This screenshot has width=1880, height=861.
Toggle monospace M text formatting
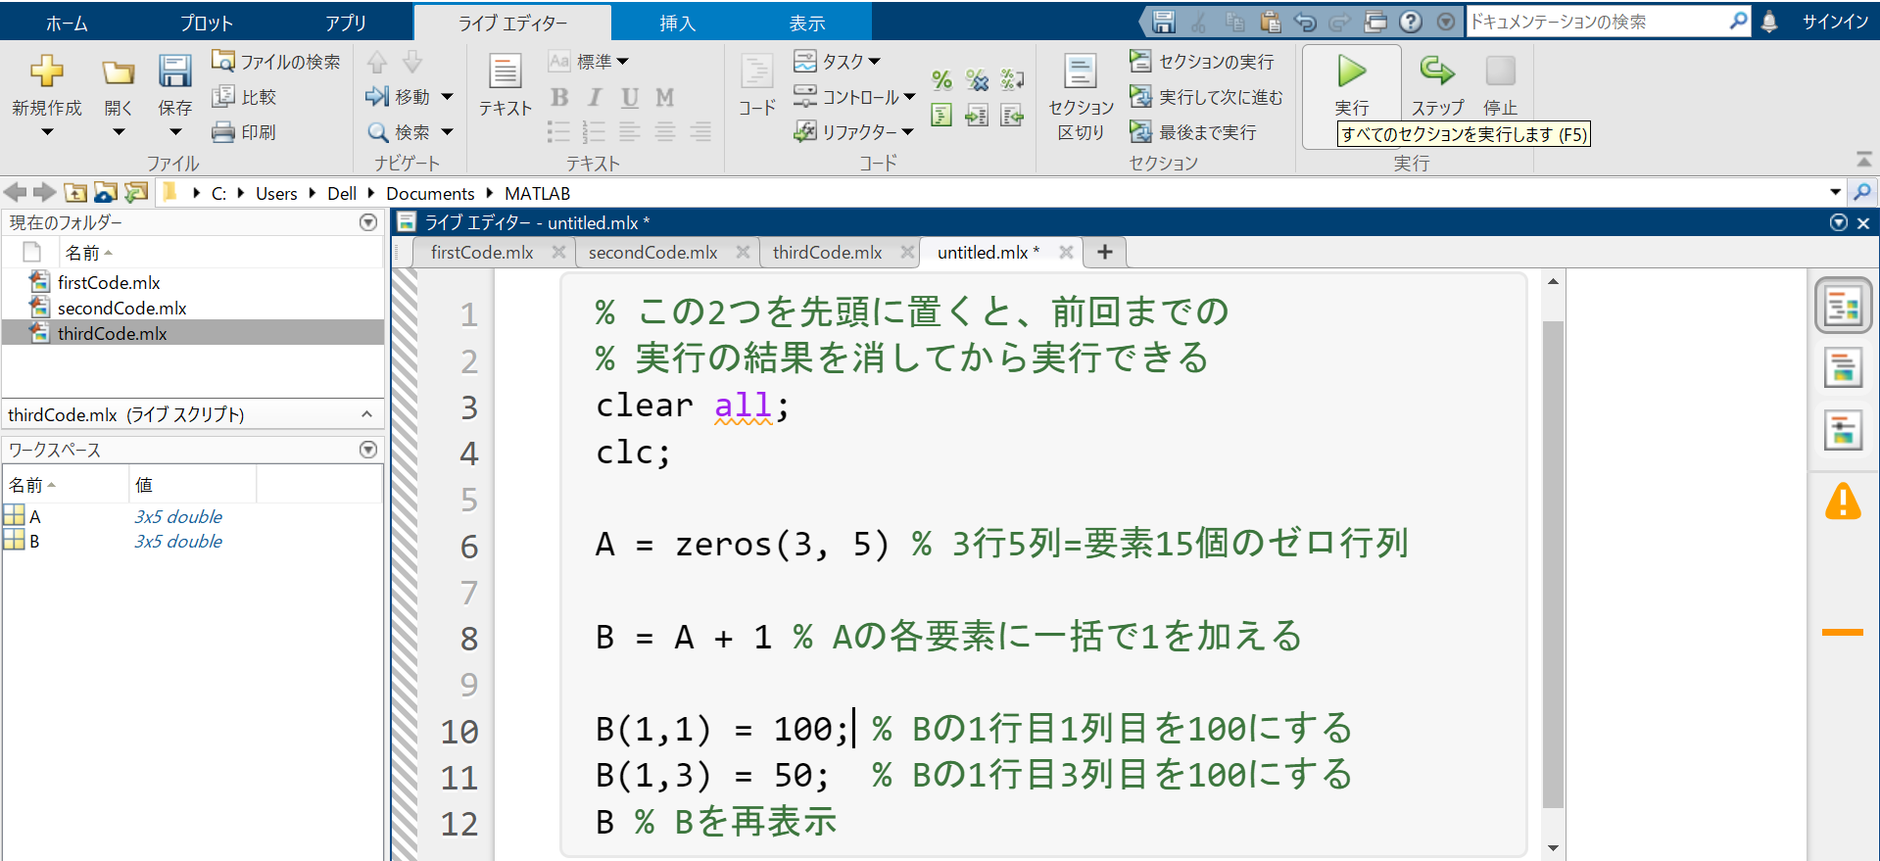(665, 97)
